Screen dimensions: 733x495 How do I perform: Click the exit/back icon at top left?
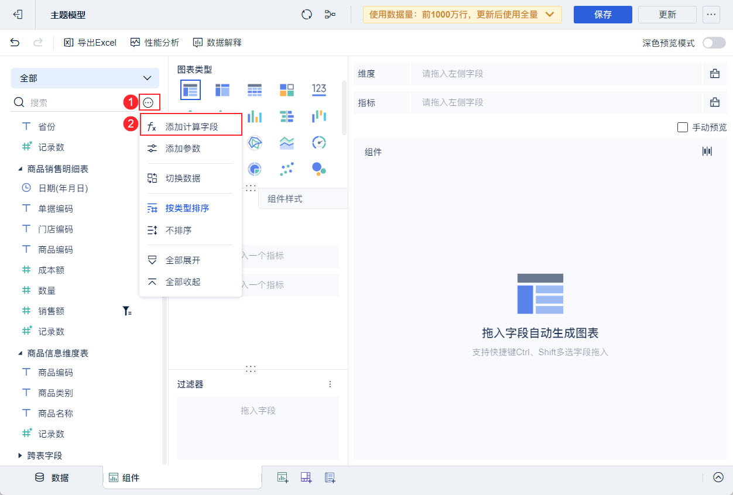pos(18,15)
